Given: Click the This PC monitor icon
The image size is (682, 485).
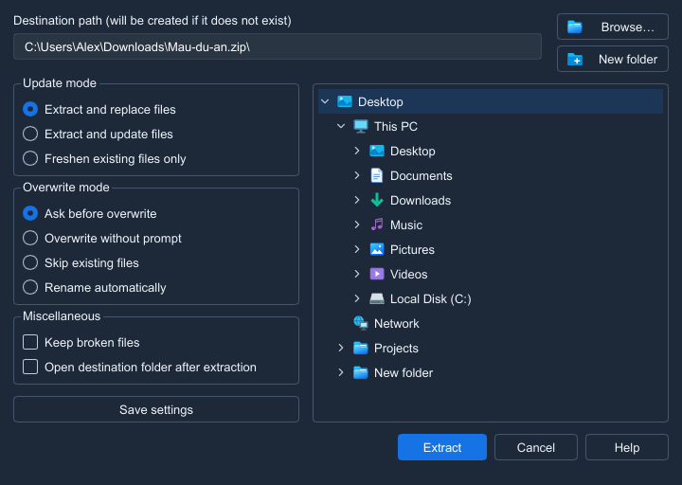Looking at the screenshot, I should coord(361,127).
